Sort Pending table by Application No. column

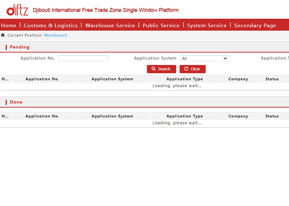point(42,79)
